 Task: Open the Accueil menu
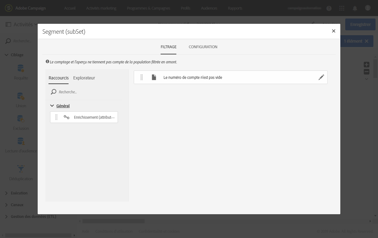point(70,8)
